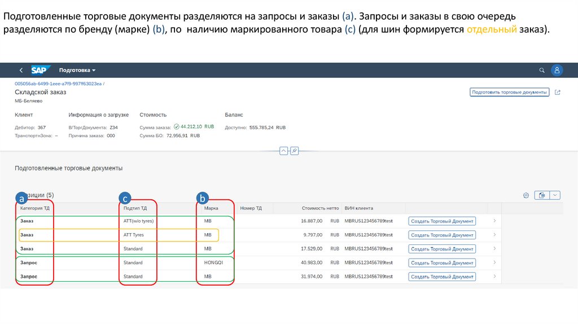Screen dimensions: 578x324
Task: Click the ВИН клиента column header
Action: pos(358,208)
